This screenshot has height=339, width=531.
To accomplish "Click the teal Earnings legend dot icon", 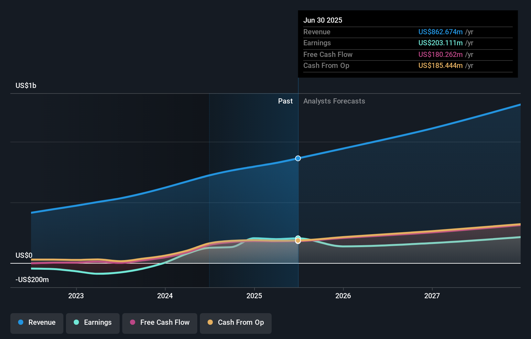I will pyautogui.click(x=76, y=323).
